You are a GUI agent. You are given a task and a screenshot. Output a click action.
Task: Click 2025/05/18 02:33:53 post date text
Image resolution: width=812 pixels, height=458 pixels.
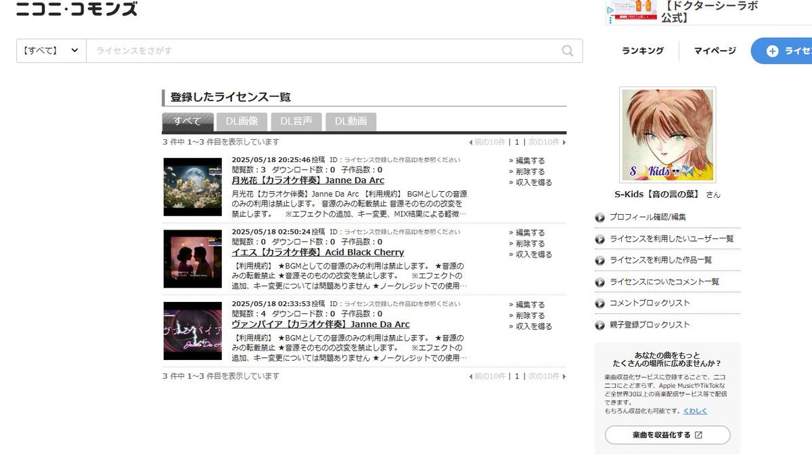pyautogui.click(x=271, y=304)
